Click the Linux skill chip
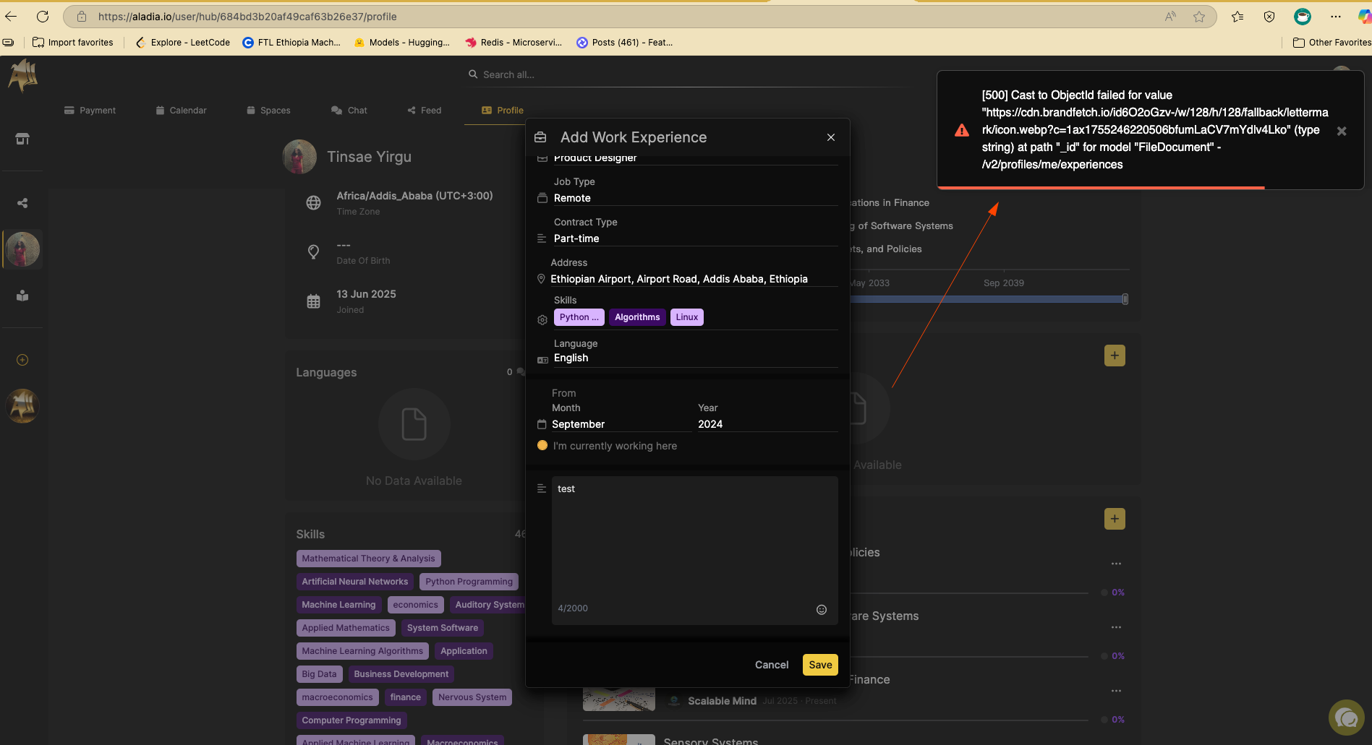1372x745 pixels. click(686, 317)
